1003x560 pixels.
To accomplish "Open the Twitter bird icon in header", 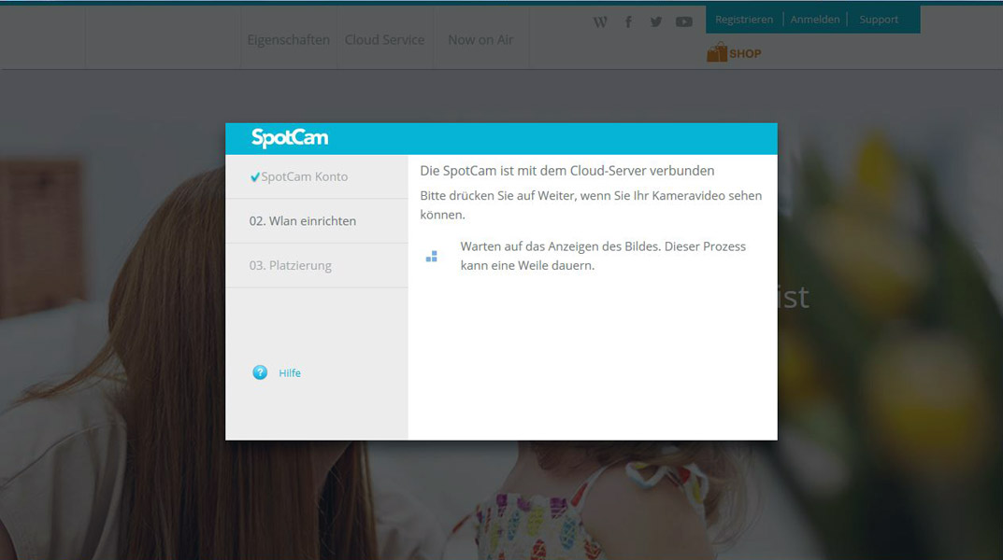I will [x=655, y=22].
